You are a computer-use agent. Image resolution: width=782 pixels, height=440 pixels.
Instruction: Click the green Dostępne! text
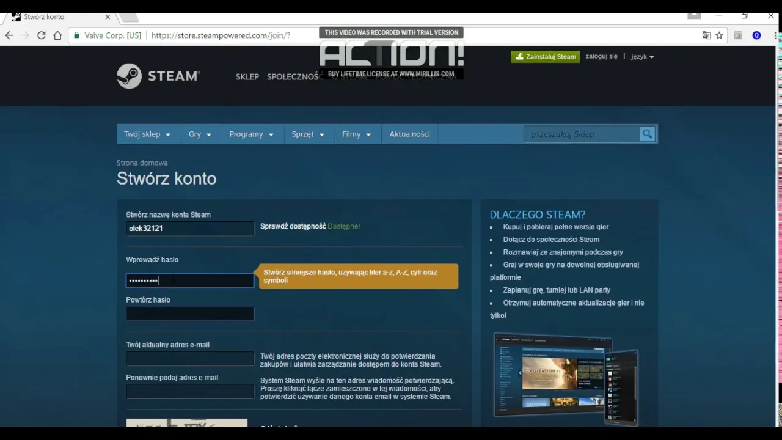pyautogui.click(x=344, y=226)
